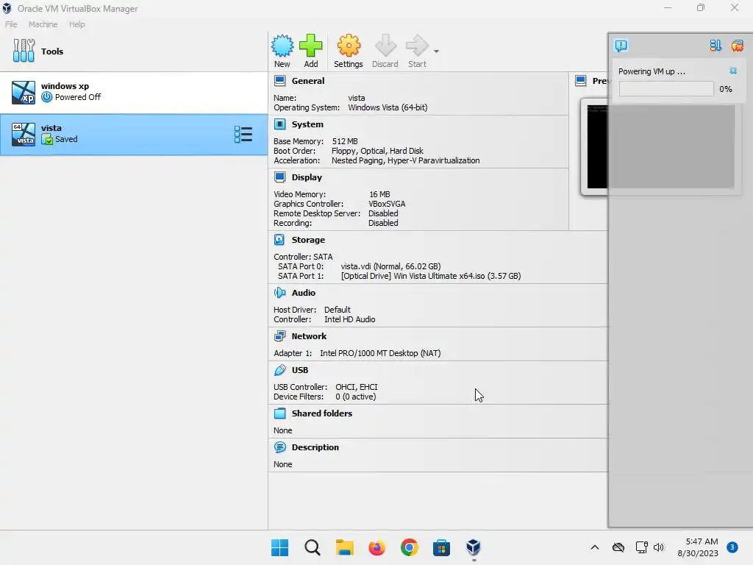Cancel the Powering VM up progress
This screenshot has height=565, width=753.
[733, 71]
